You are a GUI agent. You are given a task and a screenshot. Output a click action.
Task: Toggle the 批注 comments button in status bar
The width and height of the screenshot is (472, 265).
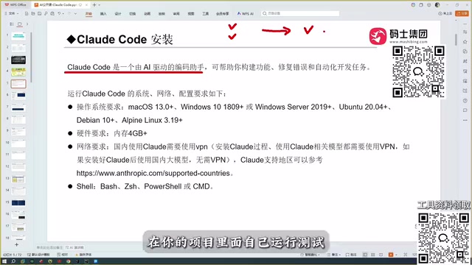351,255
